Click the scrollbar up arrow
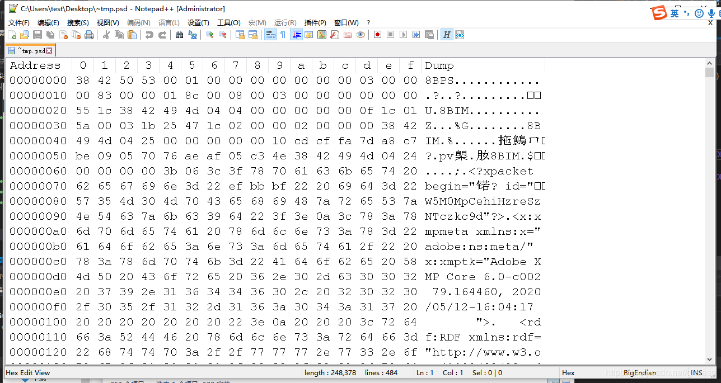Image resolution: width=721 pixels, height=383 pixels. pos(709,62)
